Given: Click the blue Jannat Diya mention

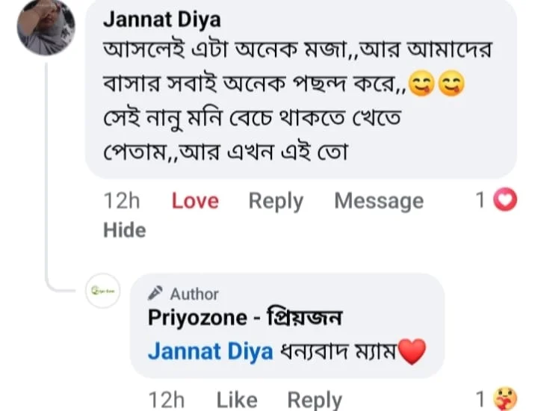Looking at the screenshot, I should (211, 352).
